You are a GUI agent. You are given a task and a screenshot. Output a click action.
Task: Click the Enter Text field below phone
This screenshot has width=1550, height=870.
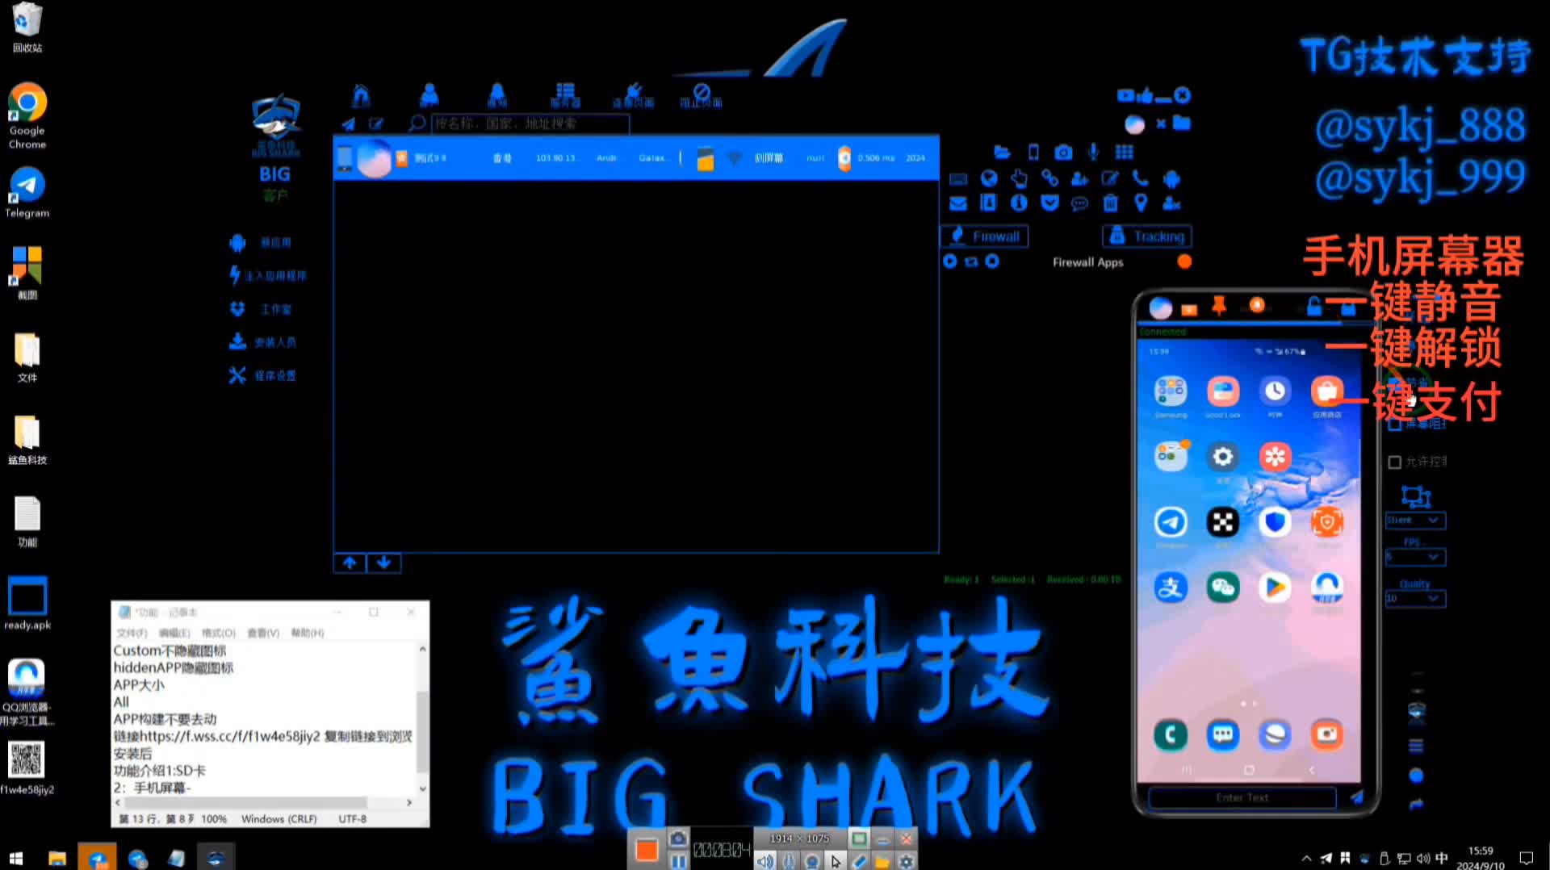[1242, 797]
